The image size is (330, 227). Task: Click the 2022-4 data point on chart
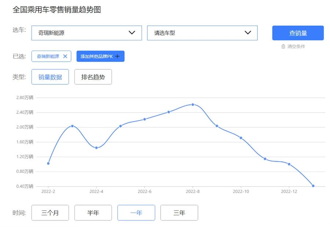(x=96, y=148)
